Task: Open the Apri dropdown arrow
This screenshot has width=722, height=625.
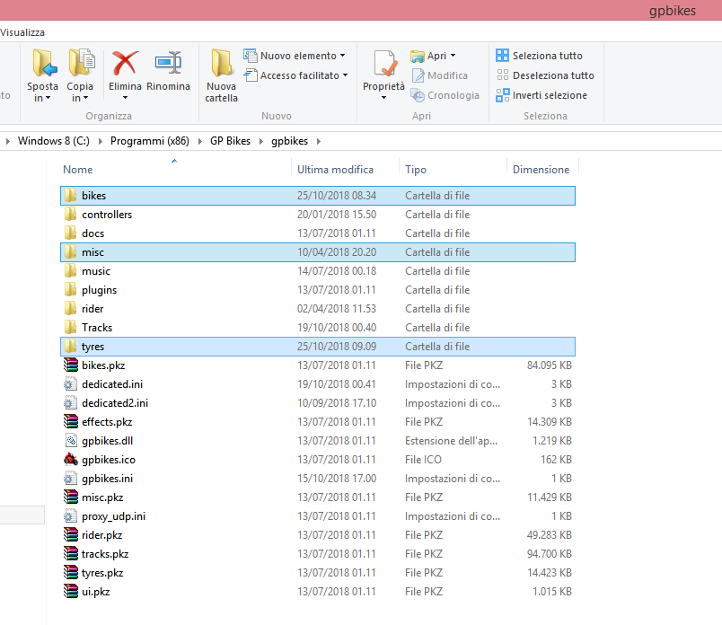Action: pos(453,56)
